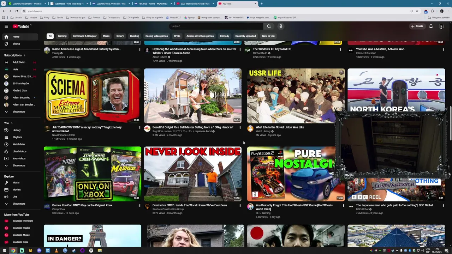Click the YouTube logo
This screenshot has width=452, height=254.
pos(22,26)
